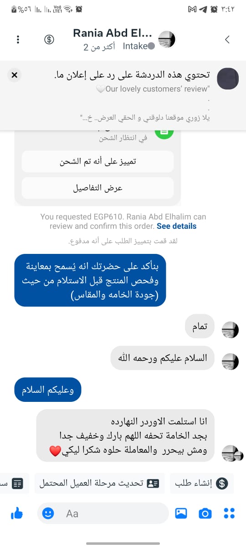Image resolution: width=246 pixels, height=548 pixels.
Task: Open the three-dot options menu
Action: pos(18,39)
